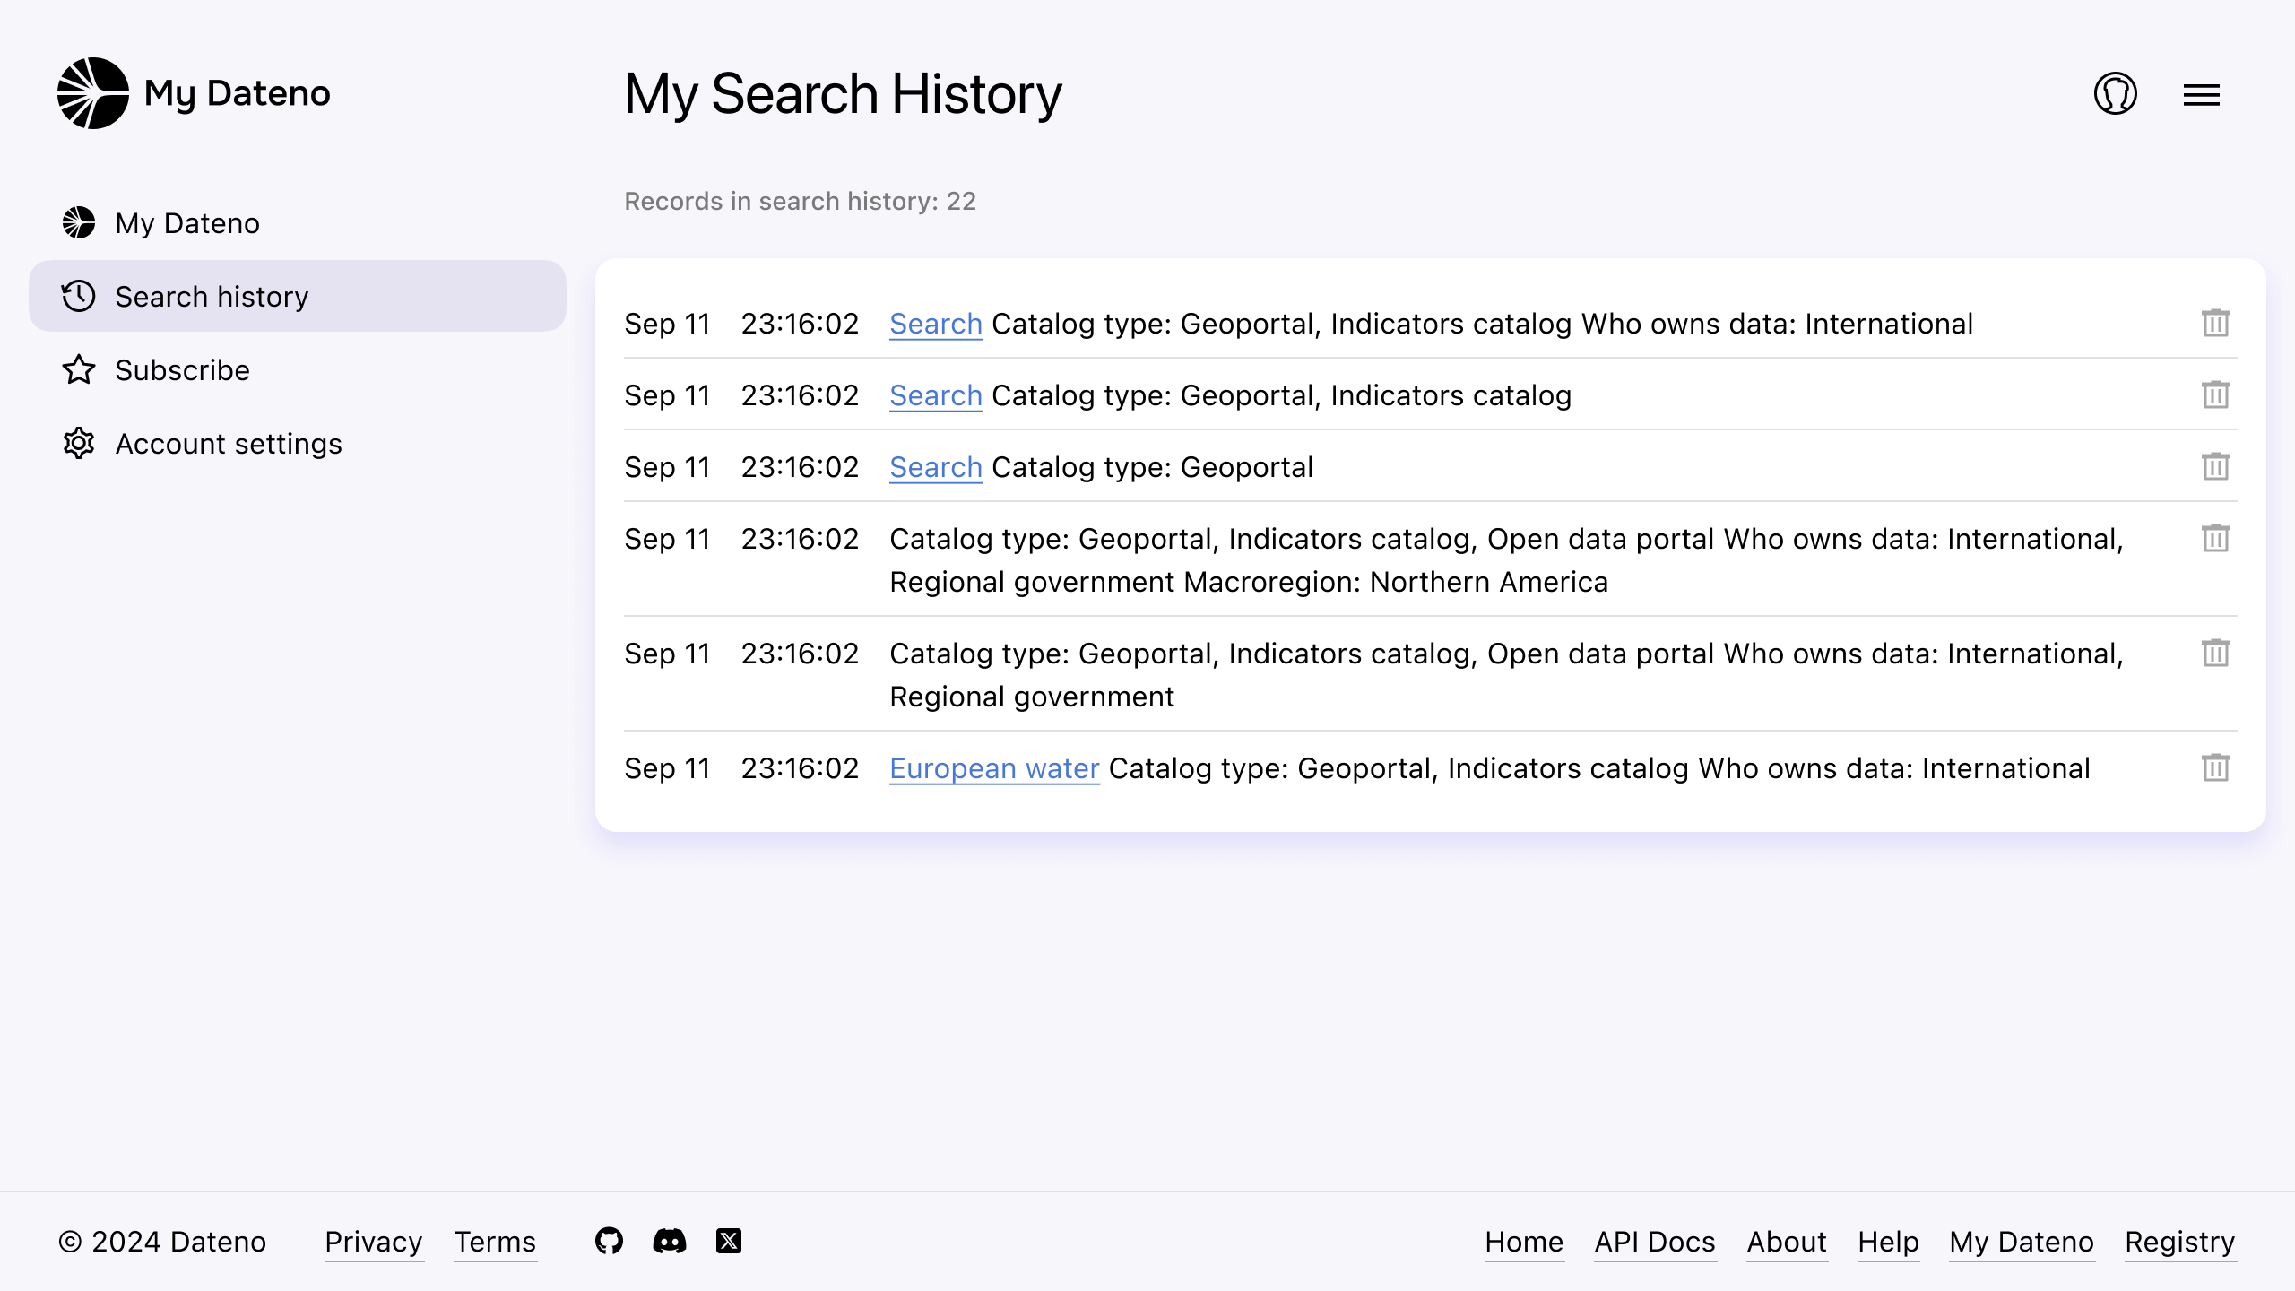The height and width of the screenshot is (1291, 2295).
Task: Click Search link for Geoportal-only record
Action: pos(935,467)
